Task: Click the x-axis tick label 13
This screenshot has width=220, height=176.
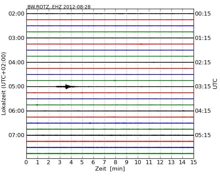Action: pos(171,162)
